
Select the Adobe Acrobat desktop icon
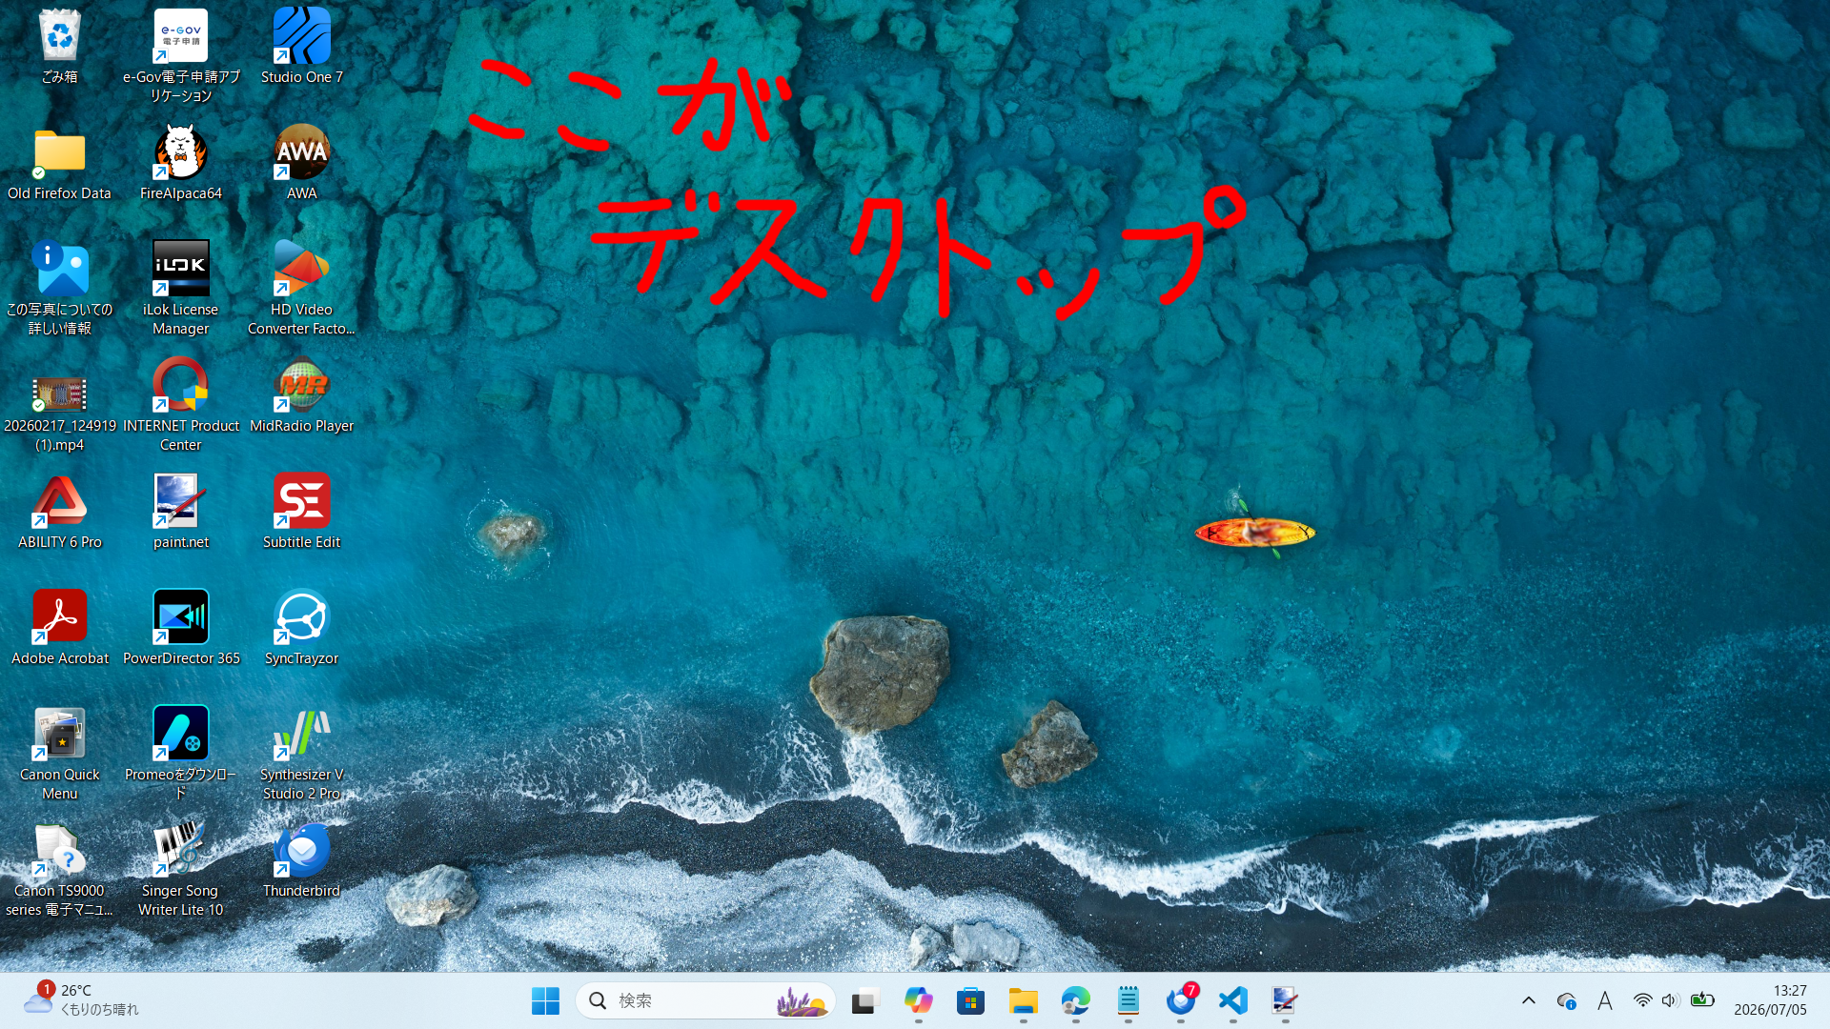tap(60, 627)
